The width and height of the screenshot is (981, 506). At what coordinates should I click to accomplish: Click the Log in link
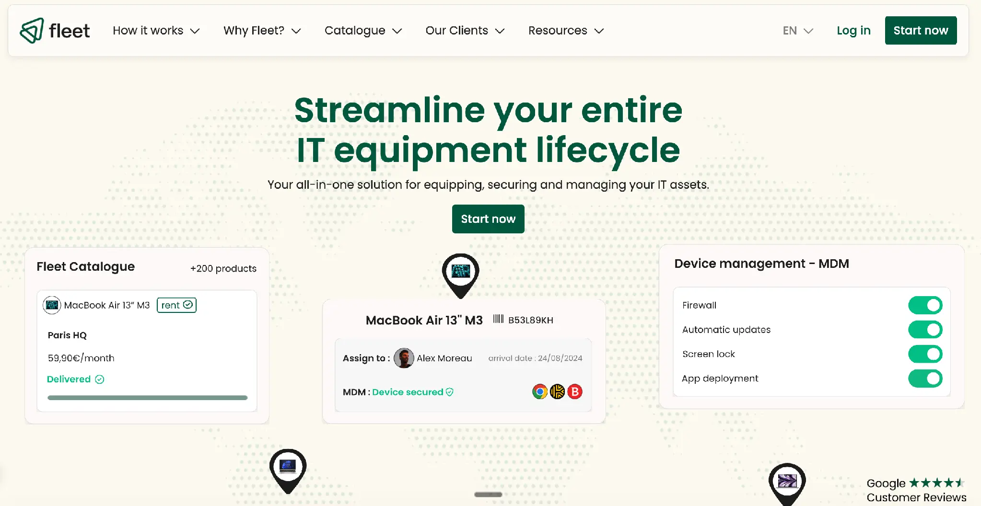coord(853,31)
